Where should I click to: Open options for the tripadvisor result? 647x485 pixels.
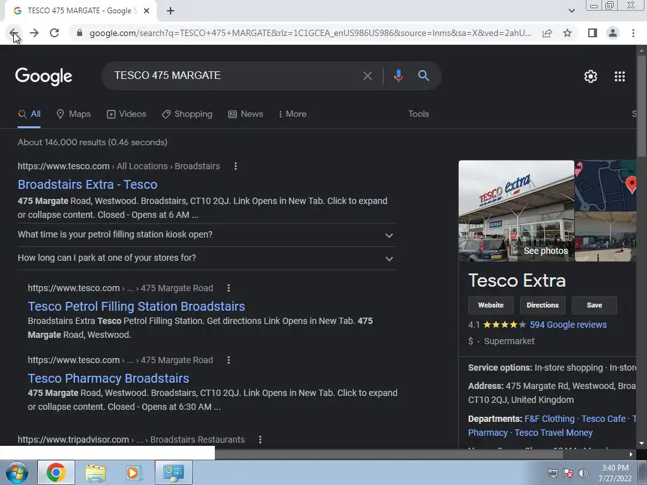click(x=260, y=440)
